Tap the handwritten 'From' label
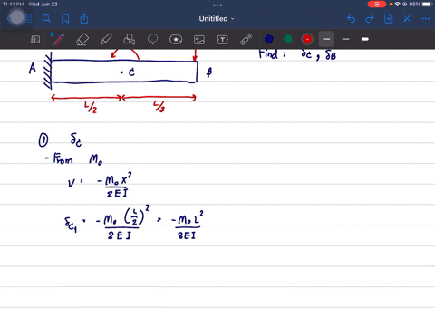435x326 pixels. (x=63, y=158)
